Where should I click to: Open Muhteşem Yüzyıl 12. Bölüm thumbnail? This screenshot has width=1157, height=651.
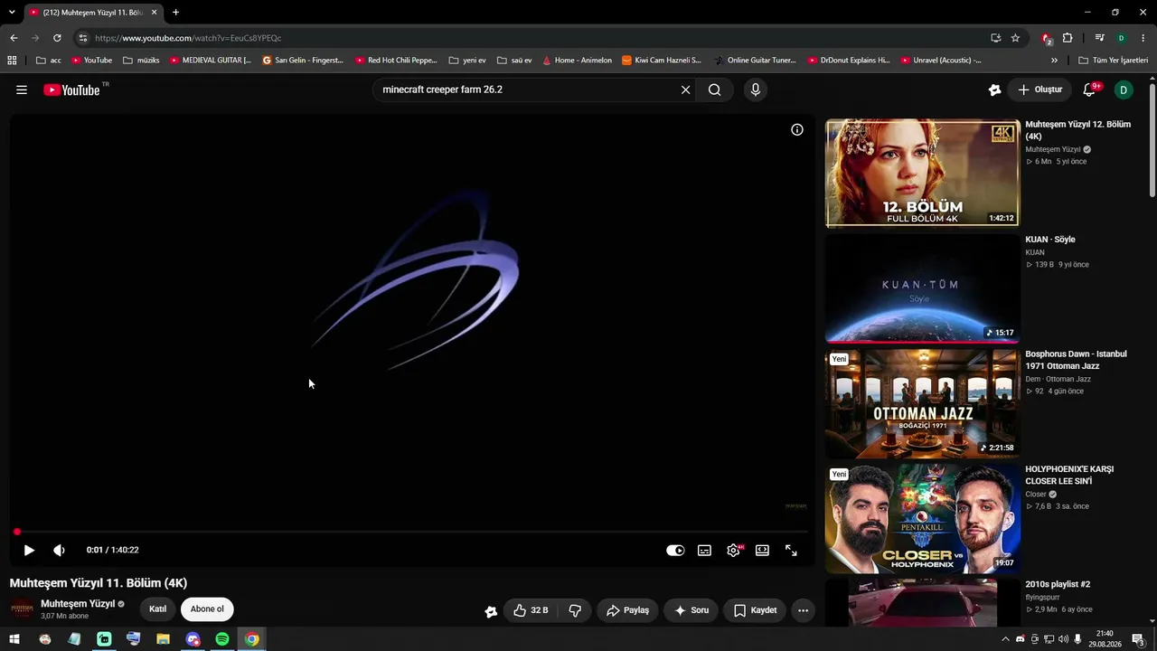tap(922, 174)
